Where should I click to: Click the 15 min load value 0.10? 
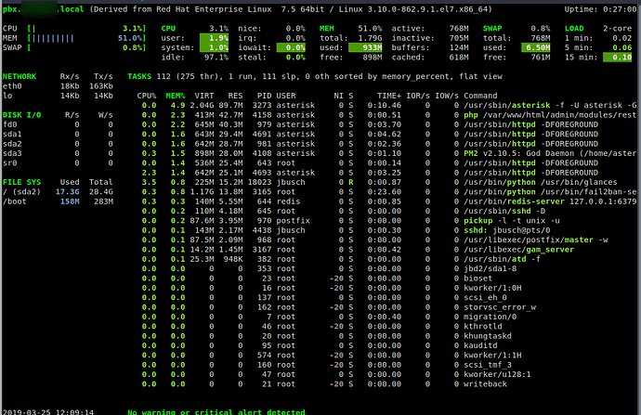pyautogui.click(x=617, y=58)
